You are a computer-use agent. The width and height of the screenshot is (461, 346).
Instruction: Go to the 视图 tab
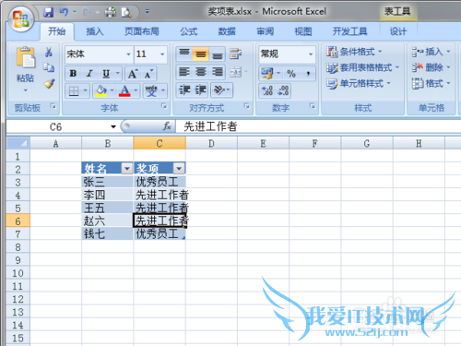(303, 31)
